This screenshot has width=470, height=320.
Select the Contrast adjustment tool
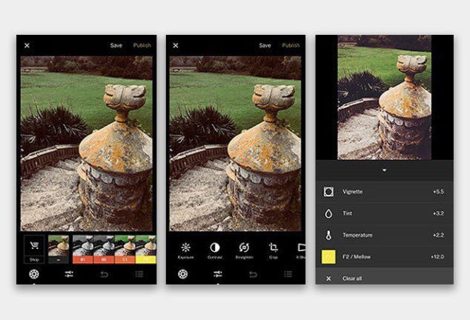point(215,247)
